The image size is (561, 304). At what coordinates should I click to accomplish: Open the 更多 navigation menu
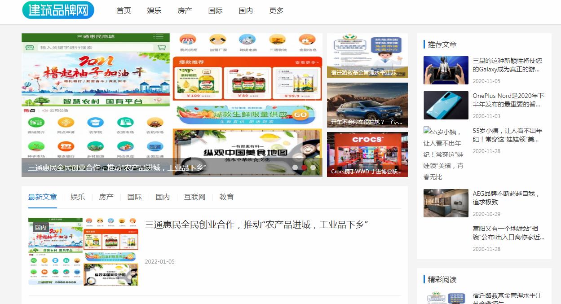click(276, 10)
